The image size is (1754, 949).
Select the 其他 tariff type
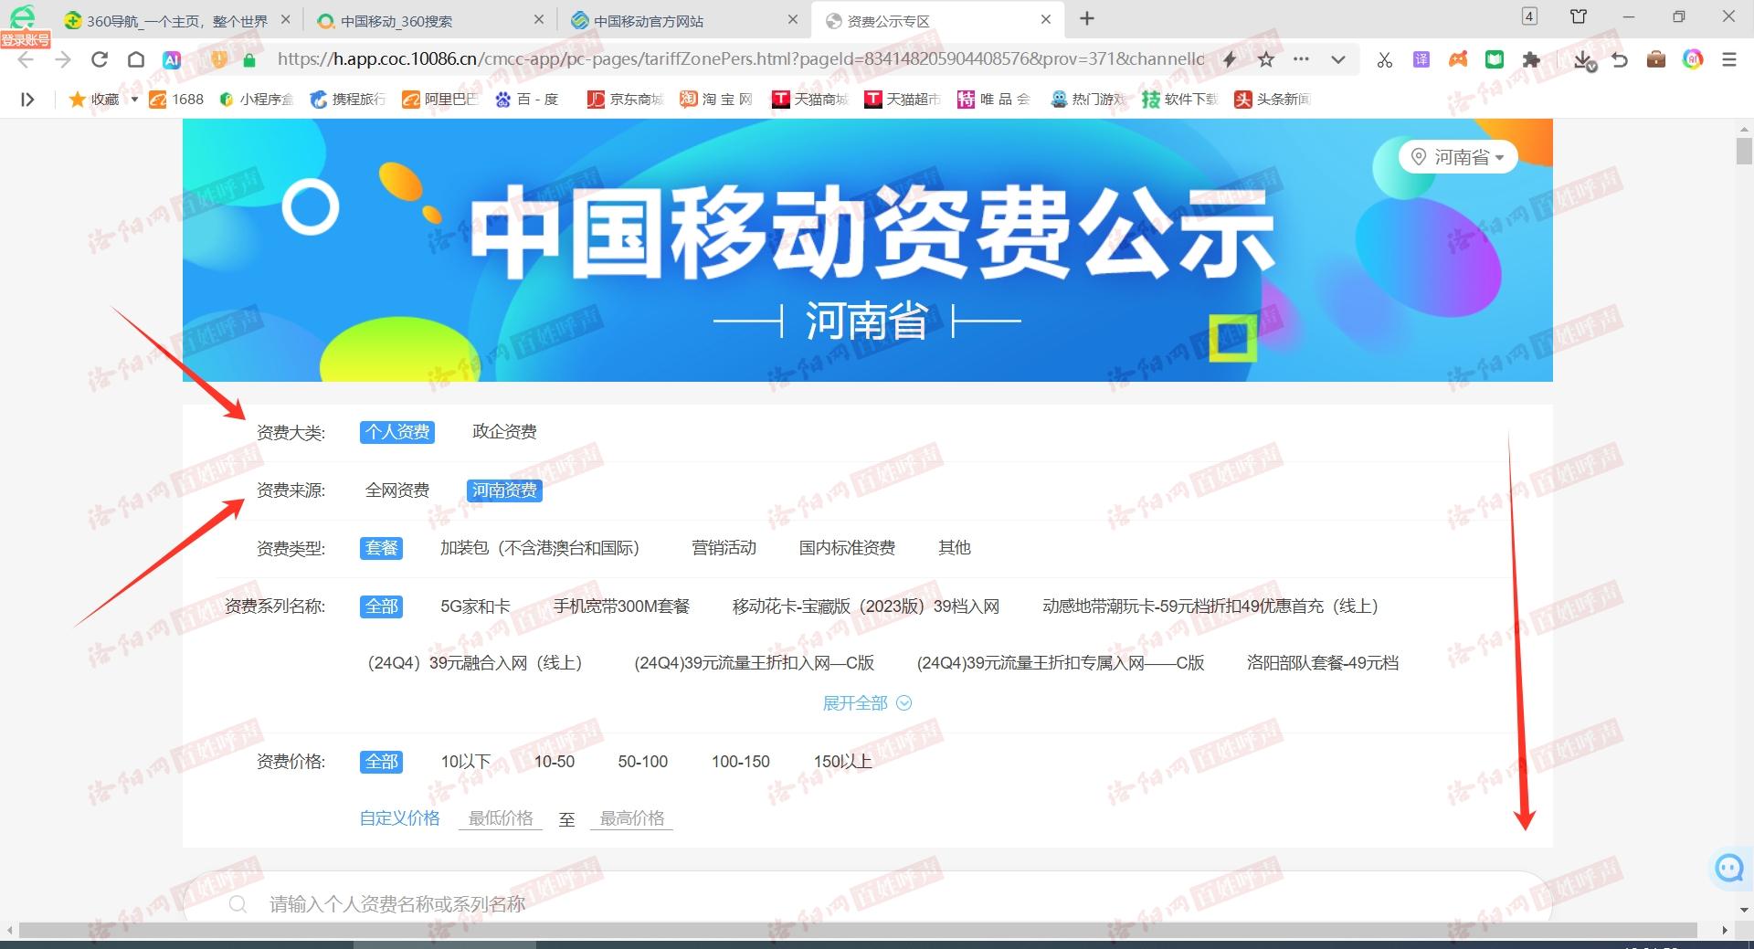[x=954, y=548]
